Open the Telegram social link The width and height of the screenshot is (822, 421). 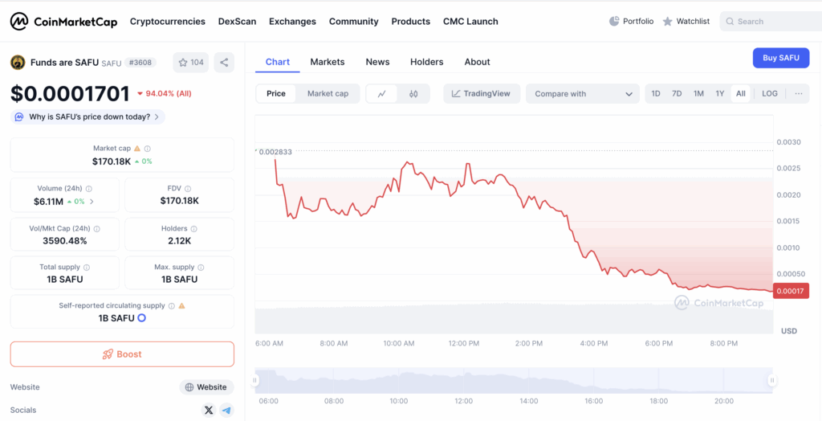[x=226, y=410]
